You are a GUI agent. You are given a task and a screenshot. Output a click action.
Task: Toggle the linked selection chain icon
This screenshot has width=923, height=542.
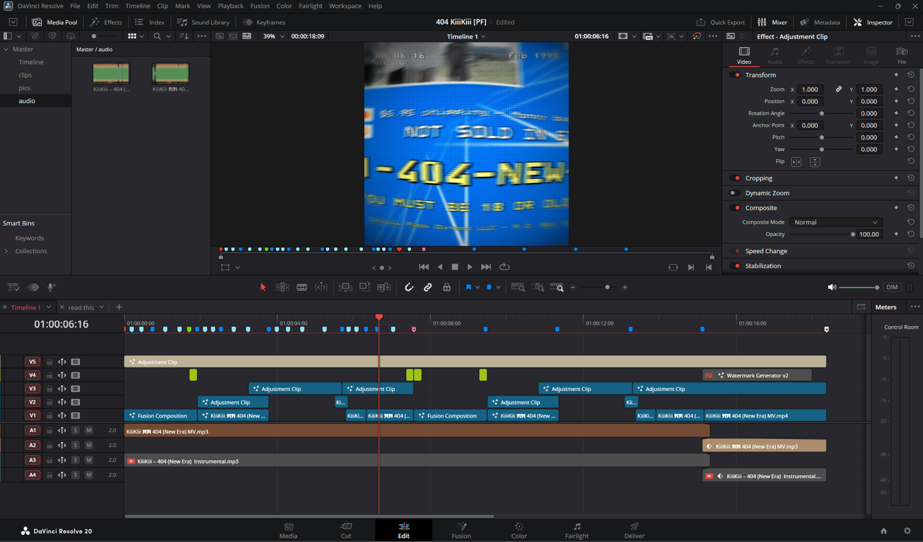(x=428, y=287)
